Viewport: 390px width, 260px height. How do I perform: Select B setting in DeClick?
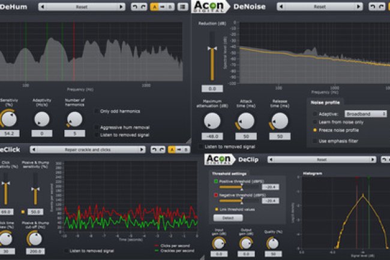[186, 150]
